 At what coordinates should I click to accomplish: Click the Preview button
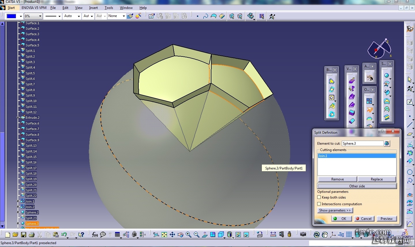pyautogui.click(x=386, y=218)
